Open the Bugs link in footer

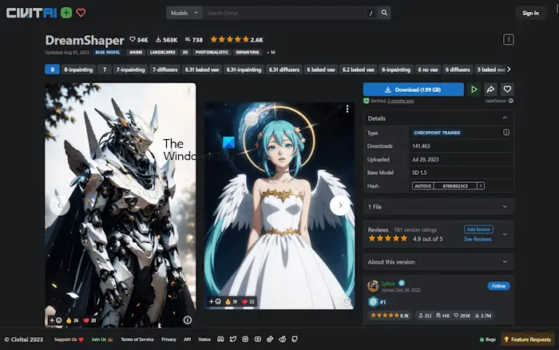tap(488, 340)
